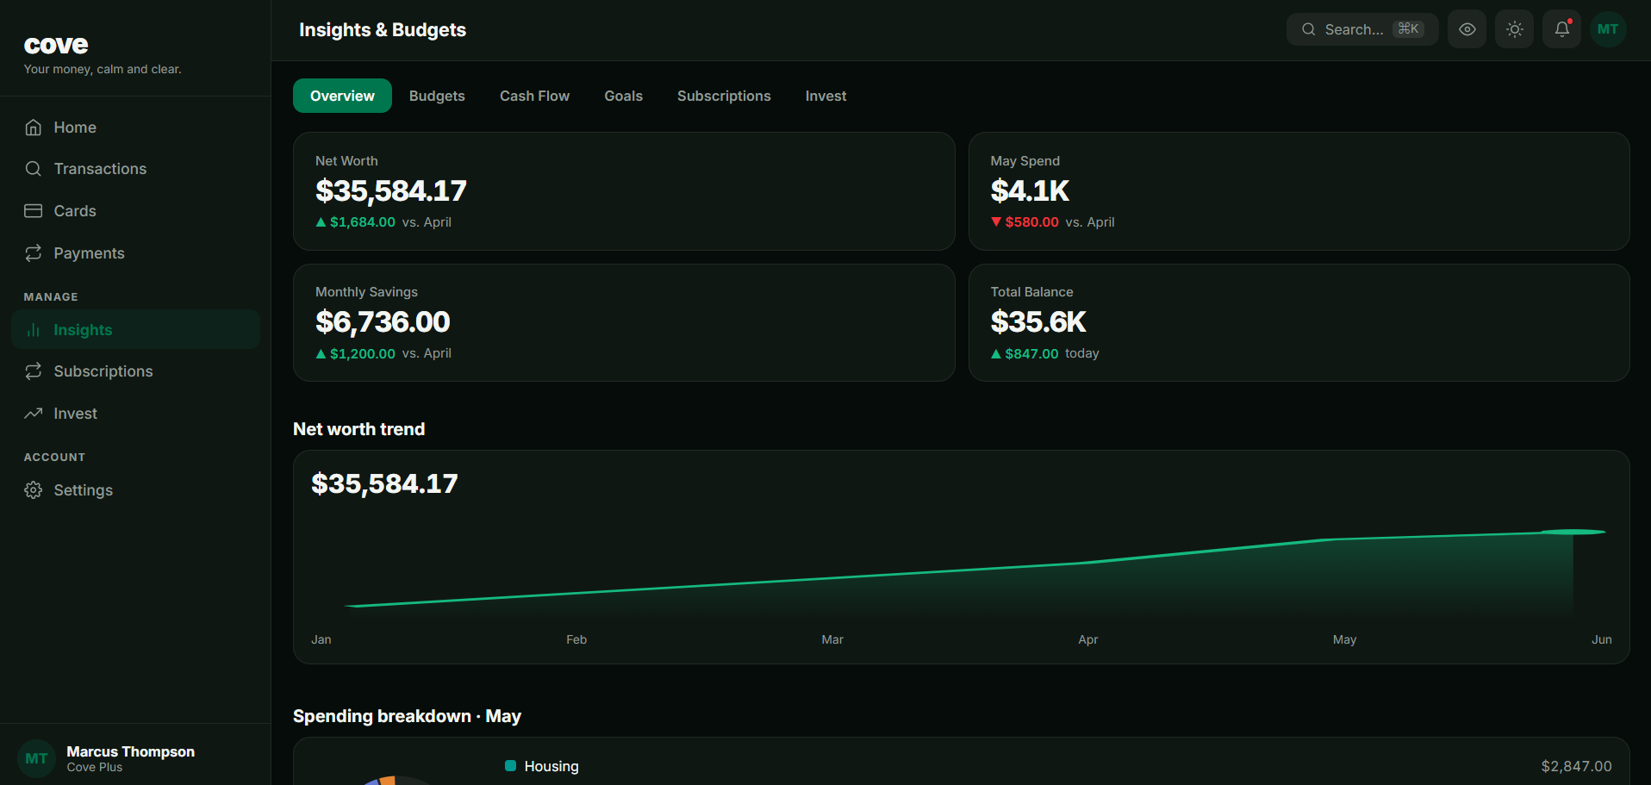The image size is (1651, 785).
Task: Click the net worth trend end marker
Action: click(1573, 532)
